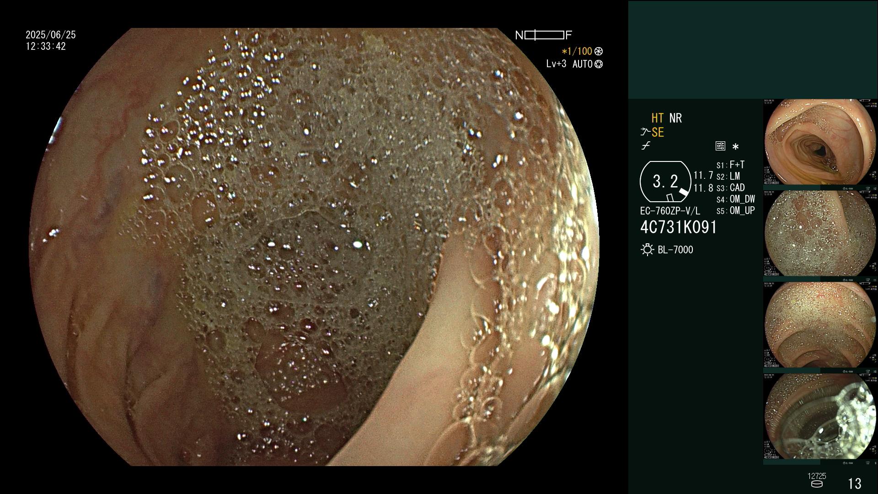
Task: Click the S3 CAD switch assignment
Action: point(731,188)
